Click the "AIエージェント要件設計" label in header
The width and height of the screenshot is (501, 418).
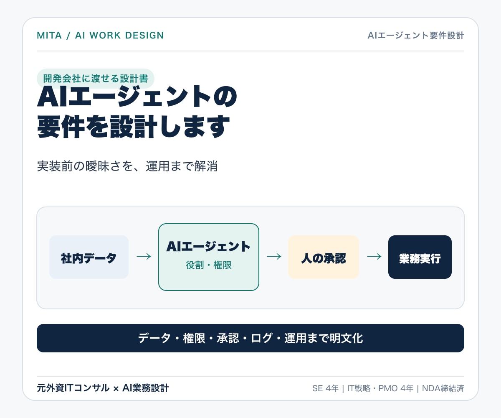(x=416, y=36)
